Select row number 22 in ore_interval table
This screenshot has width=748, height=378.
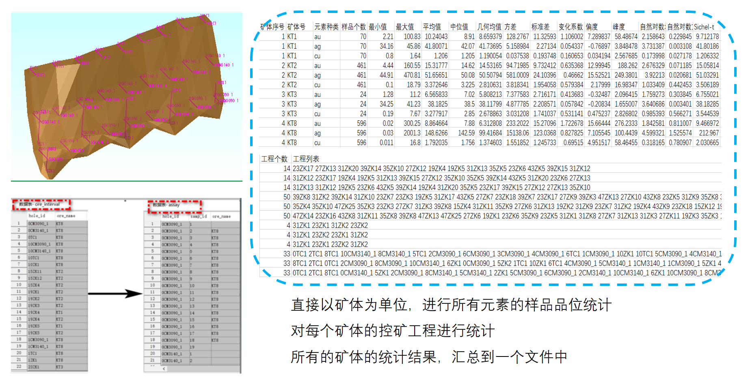click(19, 366)
